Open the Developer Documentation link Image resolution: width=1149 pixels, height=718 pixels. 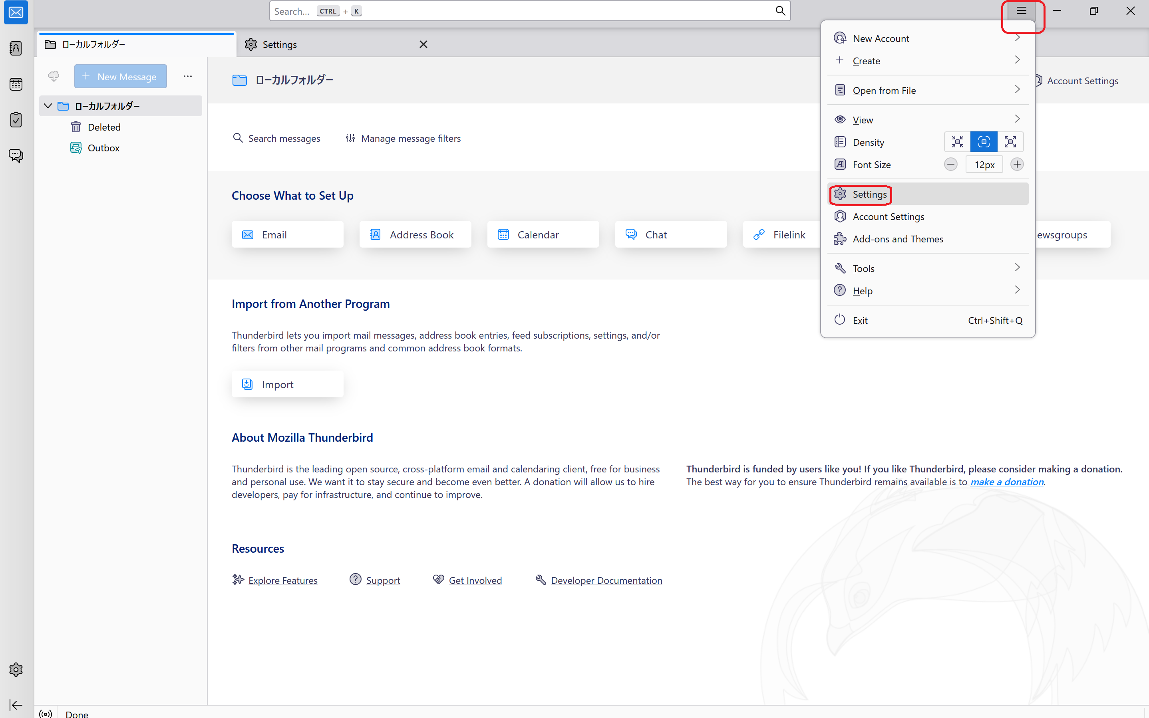pyautogui.click(x=606, y=580)
